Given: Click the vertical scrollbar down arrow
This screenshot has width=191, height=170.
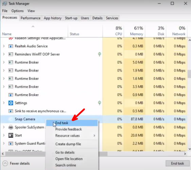Looking at the screenshot, I should (x=190, y=149).
